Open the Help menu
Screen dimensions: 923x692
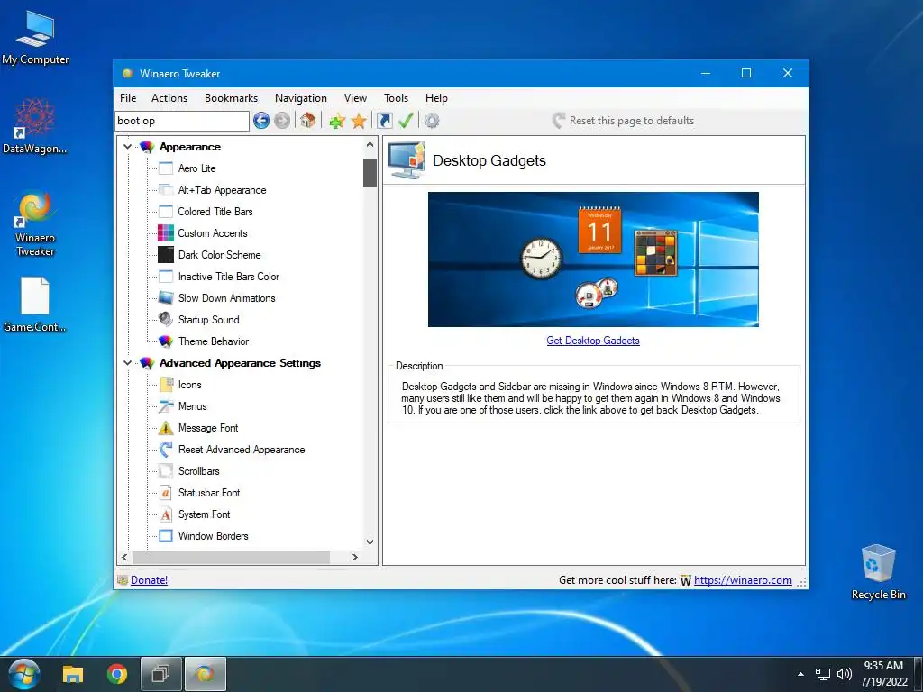(436, 98)
